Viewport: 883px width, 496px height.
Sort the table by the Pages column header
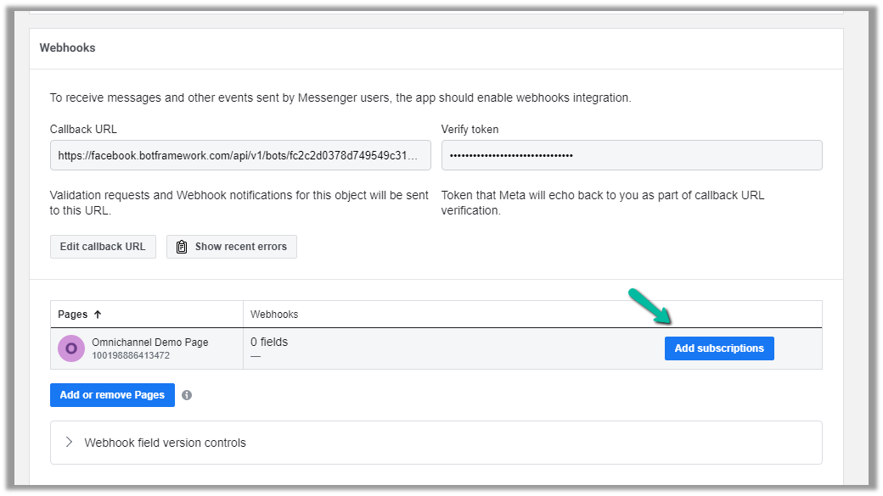click(73, 315)
